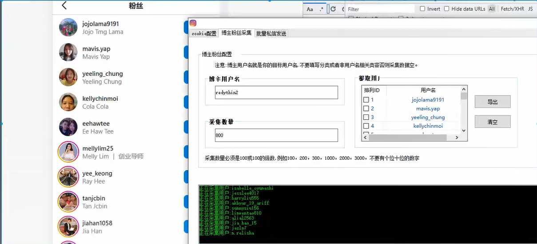Open kellychinmoi's avatar picture
The image size is (537, 244).
pos(68,102)
